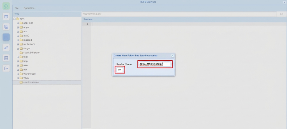Select the yava tree item
Image resolution: width=287 pixels, height=129 pixels.
(x=26, y=78)
